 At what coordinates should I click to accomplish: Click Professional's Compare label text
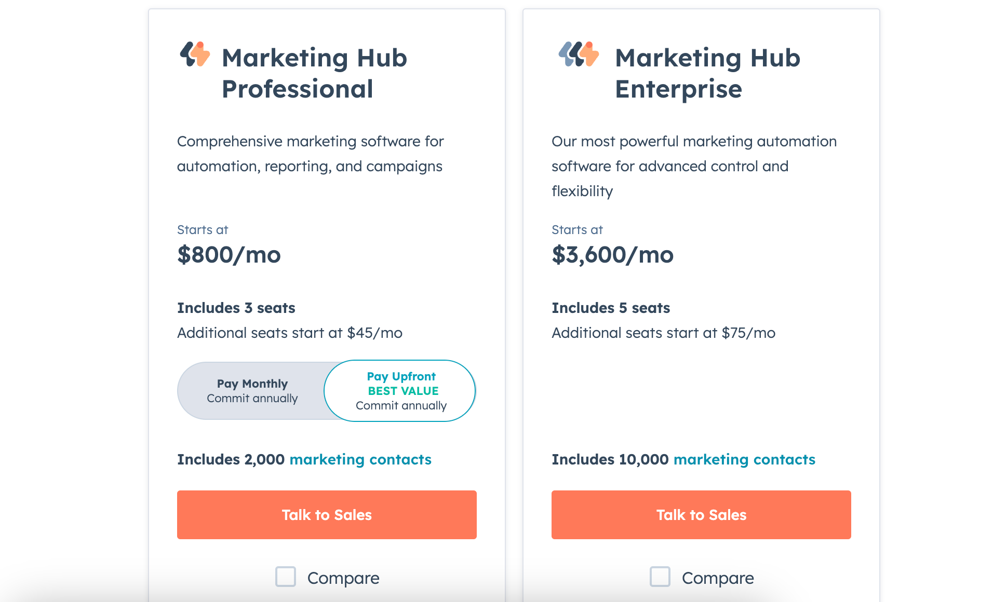tap(343, 578)
